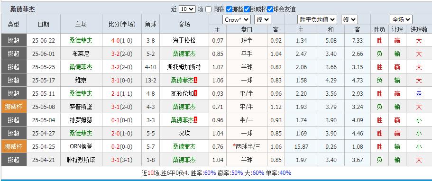
Task: Click the 球半 handicap cell
Action: [247, 40]
